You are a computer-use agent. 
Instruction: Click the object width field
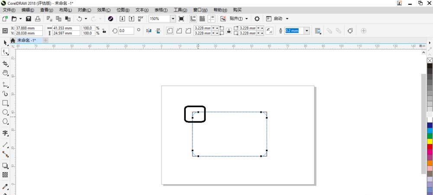pyautogui.click(x=66, y=28)
